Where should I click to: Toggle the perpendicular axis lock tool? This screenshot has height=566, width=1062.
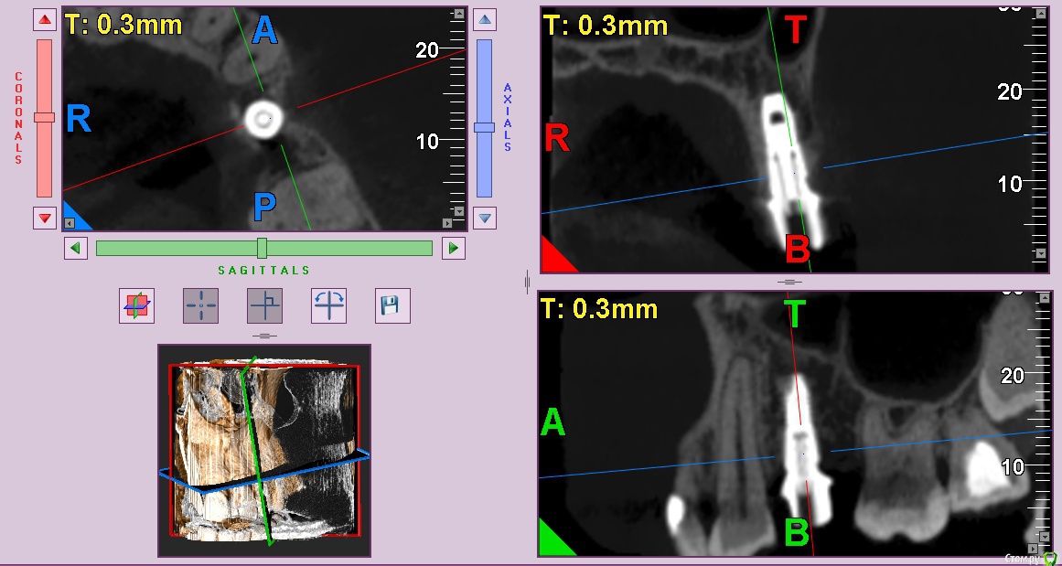264,305
